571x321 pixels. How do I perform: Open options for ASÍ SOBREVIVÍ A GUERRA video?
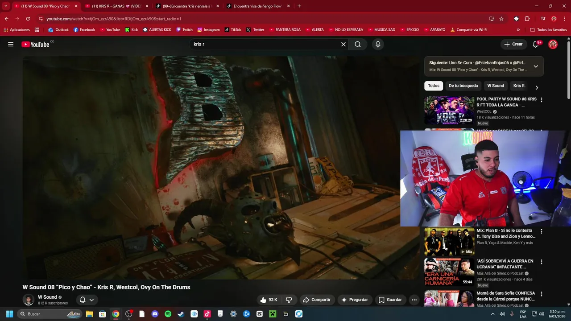coord(542,262)
